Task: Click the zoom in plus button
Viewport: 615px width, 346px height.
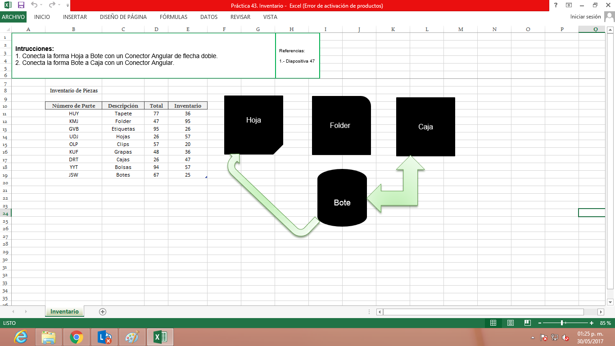Action: coord(592,323)
